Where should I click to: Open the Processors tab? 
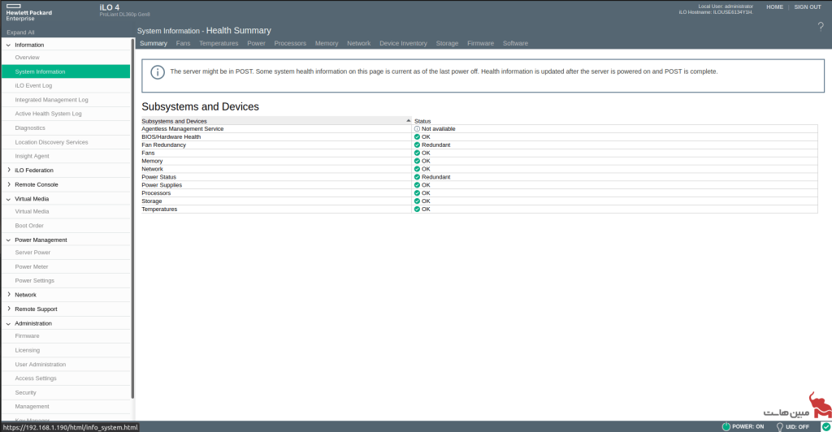[x=290, y=44]
